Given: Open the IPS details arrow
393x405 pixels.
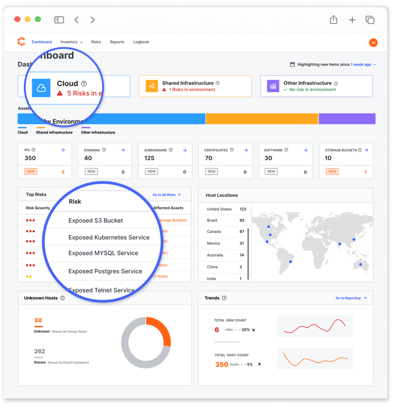Looking at the screenshot, I should pyautogui.click(x=63, y=150).
